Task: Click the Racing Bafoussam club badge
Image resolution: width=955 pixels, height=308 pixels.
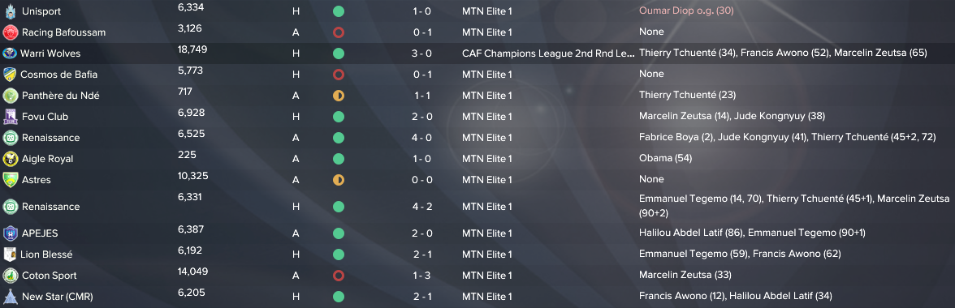Action: click(x=11, y=32)
